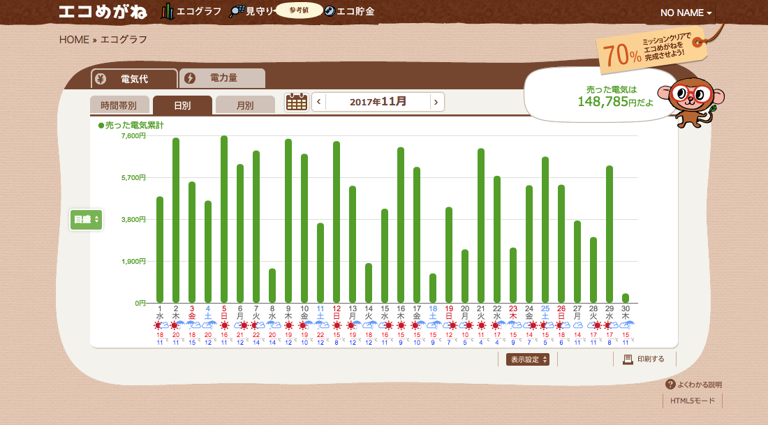Click the day 23 木 date label
Viewport: 768px width, 425px height.
[x=513, y=313]
